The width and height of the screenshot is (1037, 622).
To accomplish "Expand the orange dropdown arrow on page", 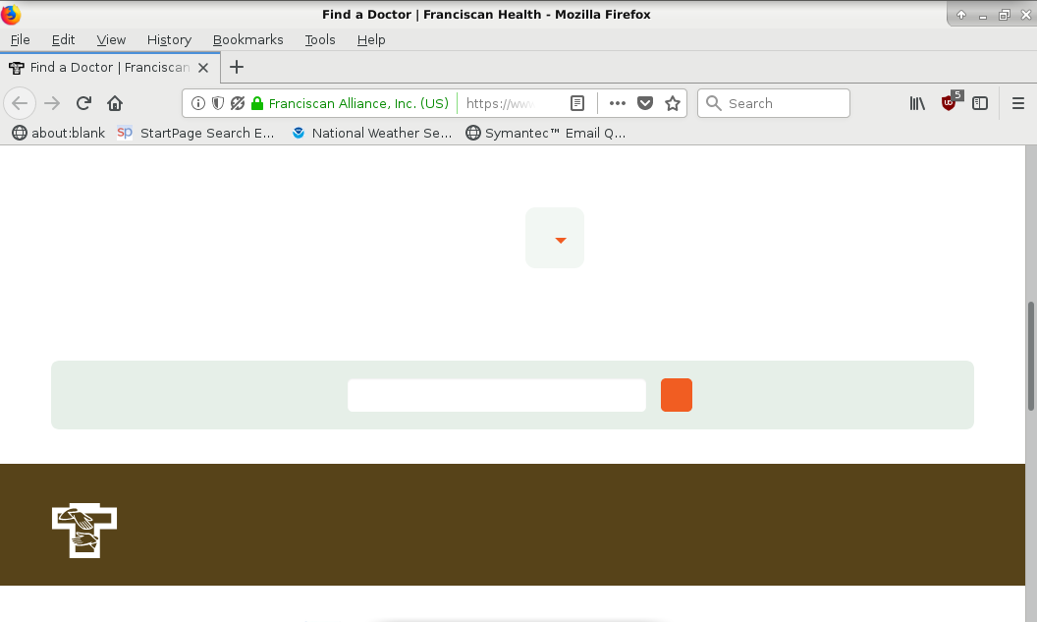I will (560, 240).
